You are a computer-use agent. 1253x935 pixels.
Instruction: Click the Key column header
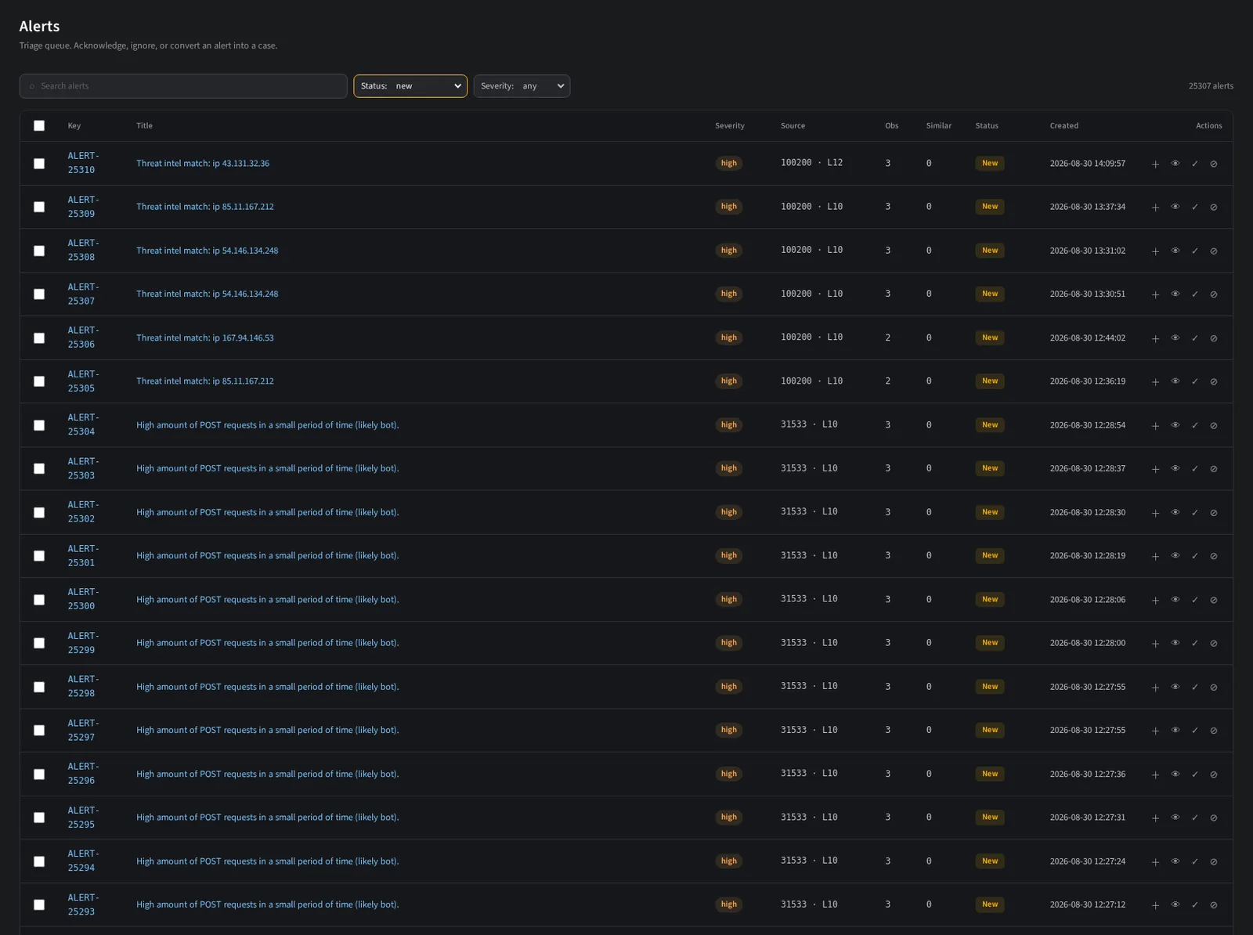(74, 125)
